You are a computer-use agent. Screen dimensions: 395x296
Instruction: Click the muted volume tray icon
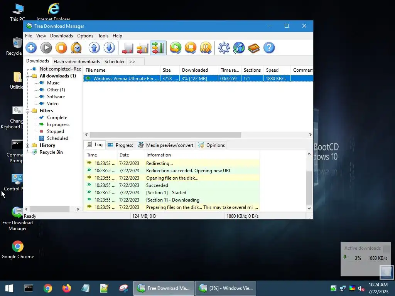(x=361, y=288)
